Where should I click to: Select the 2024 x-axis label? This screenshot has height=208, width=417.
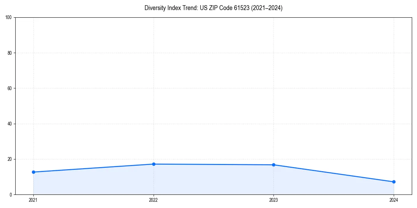393,200
